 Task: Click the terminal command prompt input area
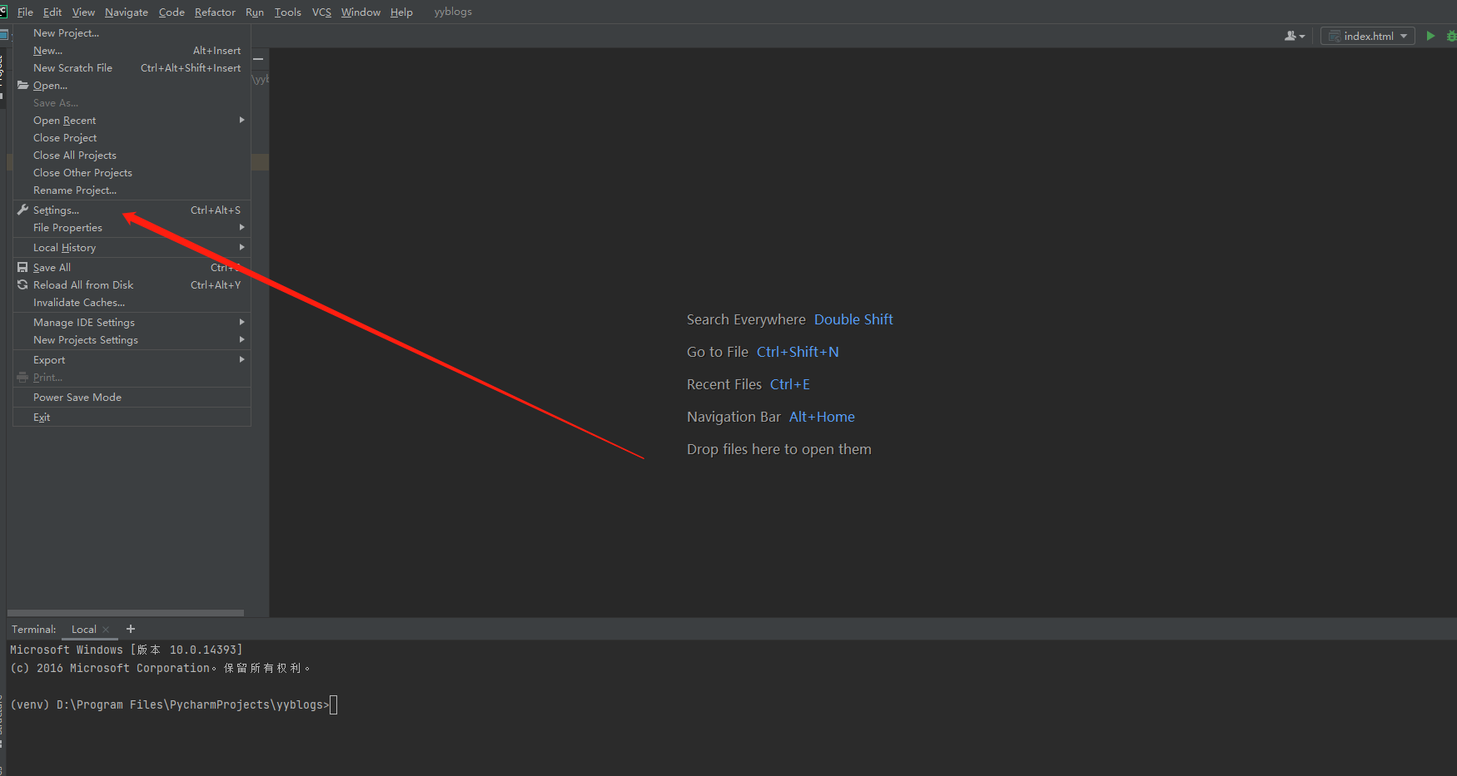pyautogui.click(x=333, y=704)
